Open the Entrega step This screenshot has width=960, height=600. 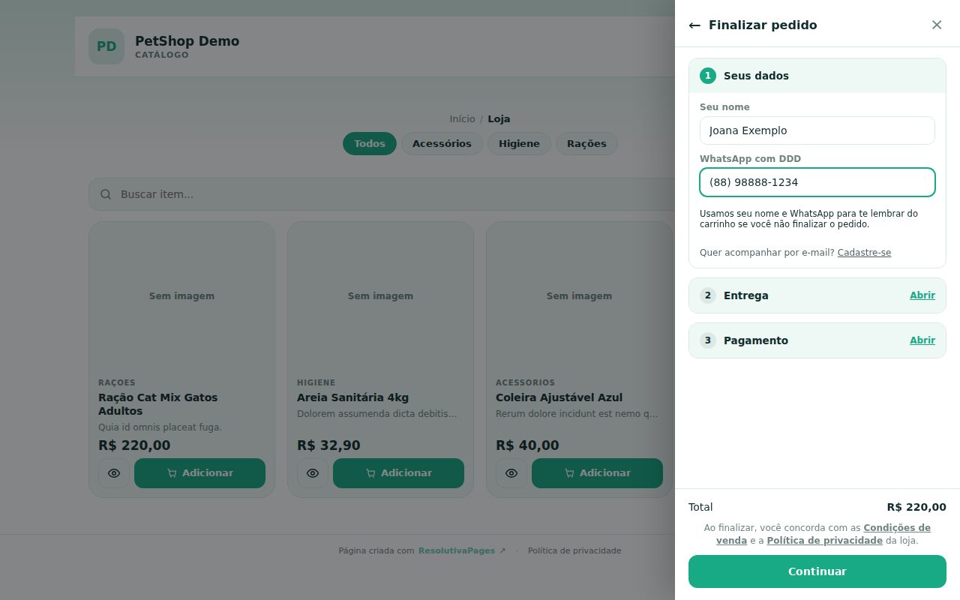[x=922, y=295]
